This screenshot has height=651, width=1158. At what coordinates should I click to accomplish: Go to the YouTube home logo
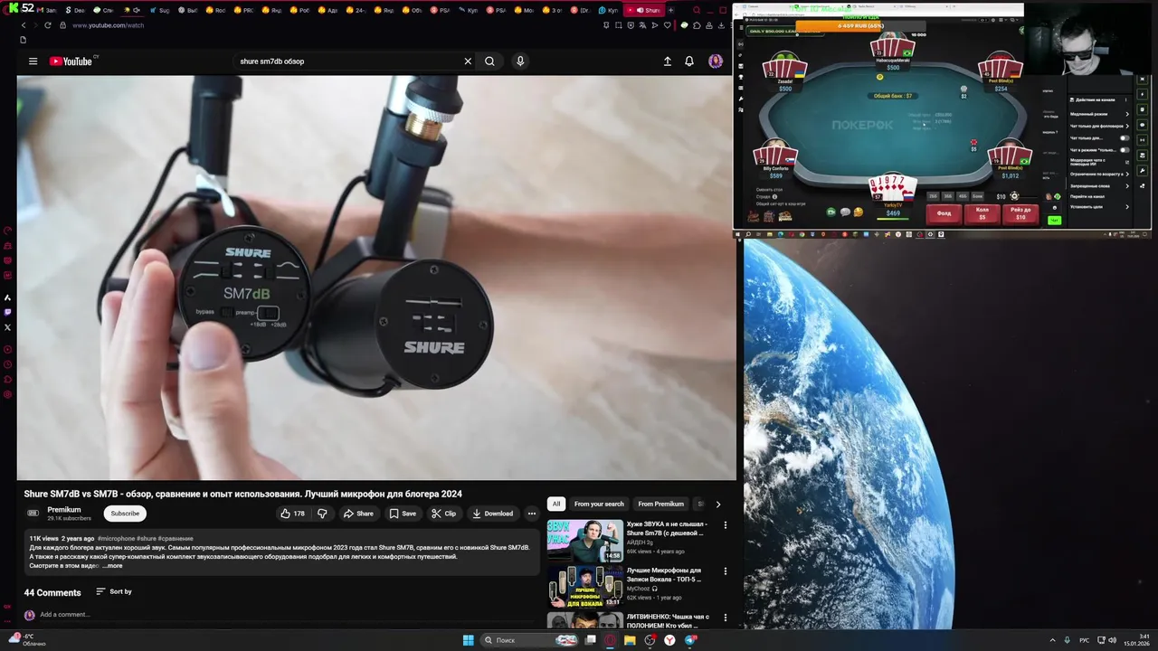[71, 61]
